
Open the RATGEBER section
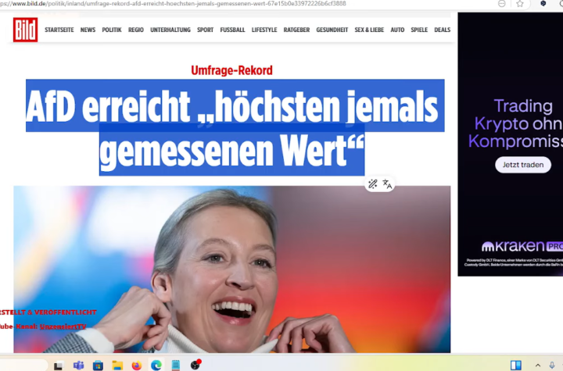pos(296,30)
